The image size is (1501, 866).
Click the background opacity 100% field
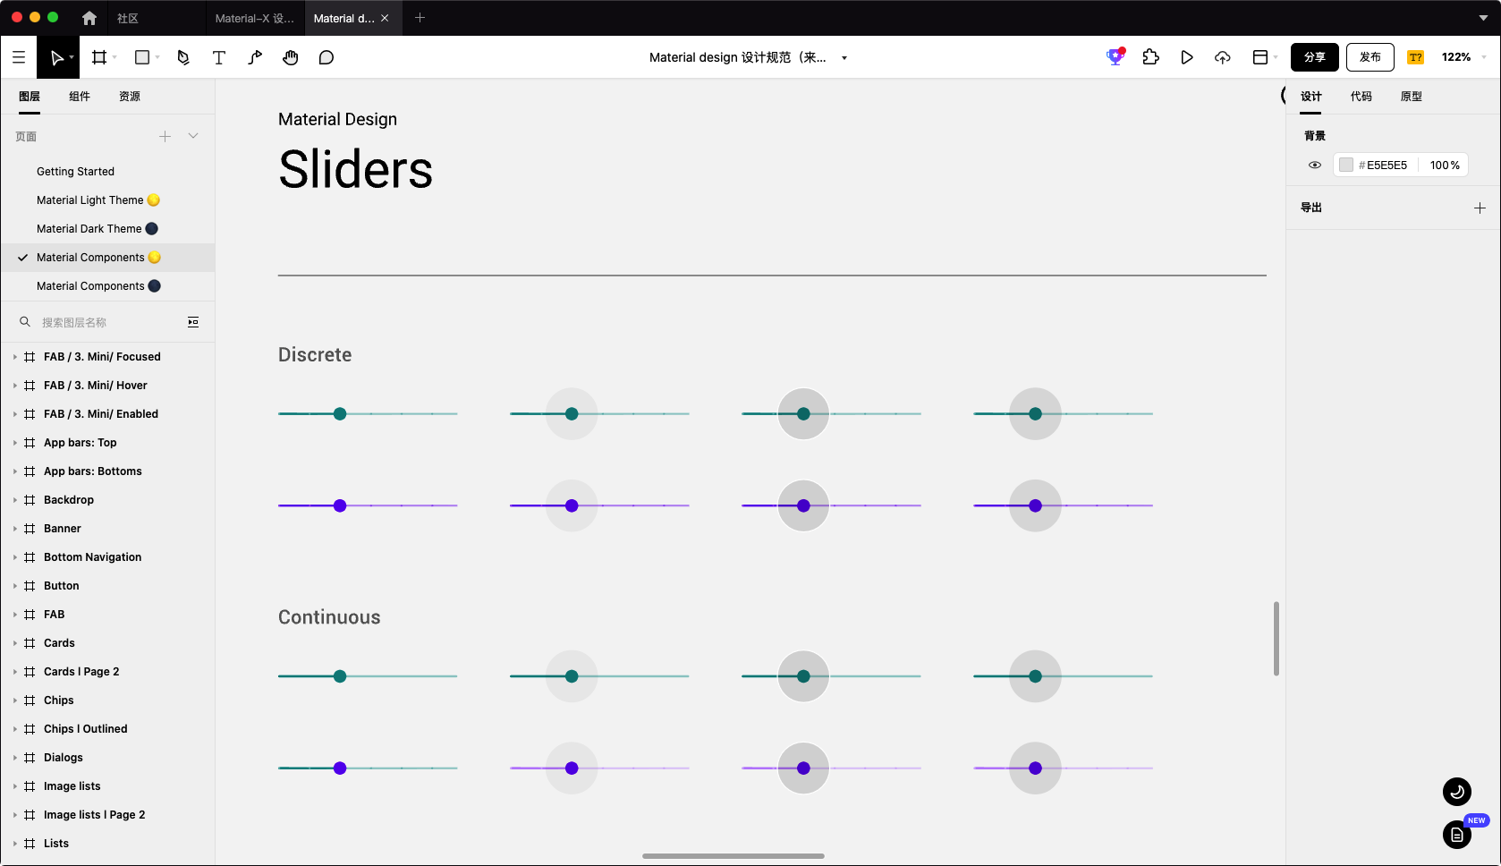1445,165
